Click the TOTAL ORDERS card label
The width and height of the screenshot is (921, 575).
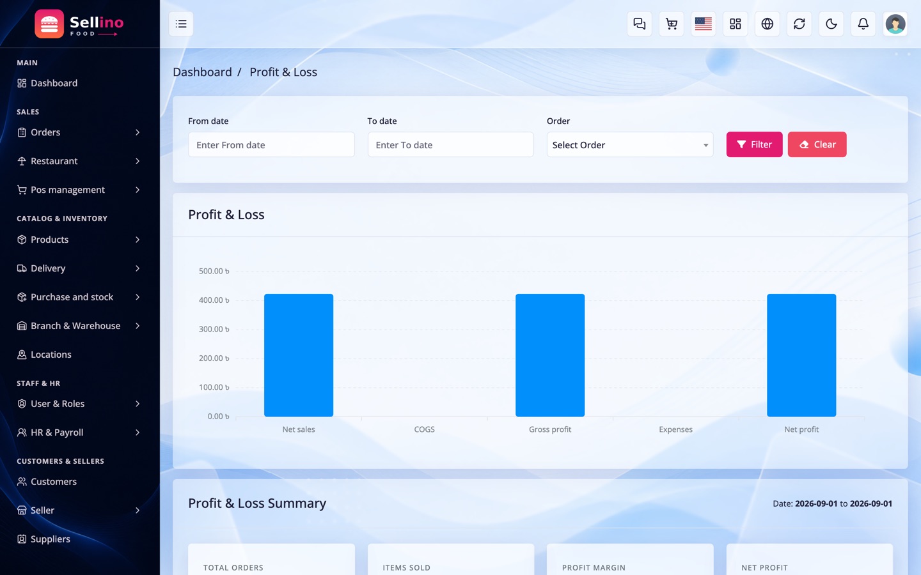233,567
